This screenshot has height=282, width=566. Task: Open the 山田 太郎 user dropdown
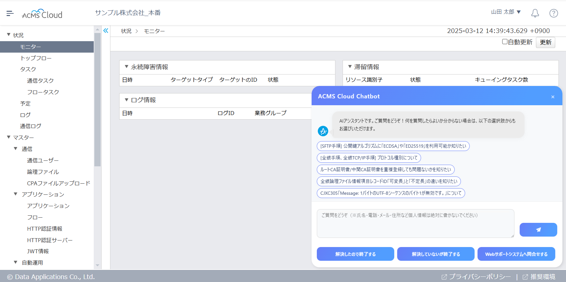pos(506,12)
